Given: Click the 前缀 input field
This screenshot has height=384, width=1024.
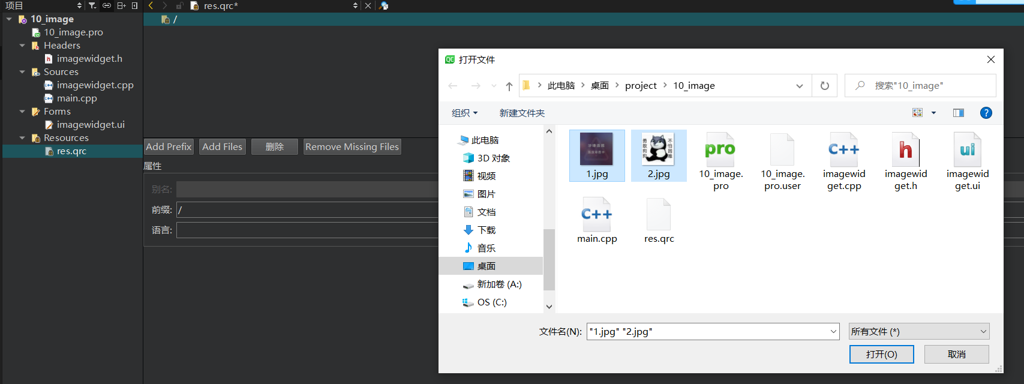Looking at the screenshot, I should tap(307, 209).
